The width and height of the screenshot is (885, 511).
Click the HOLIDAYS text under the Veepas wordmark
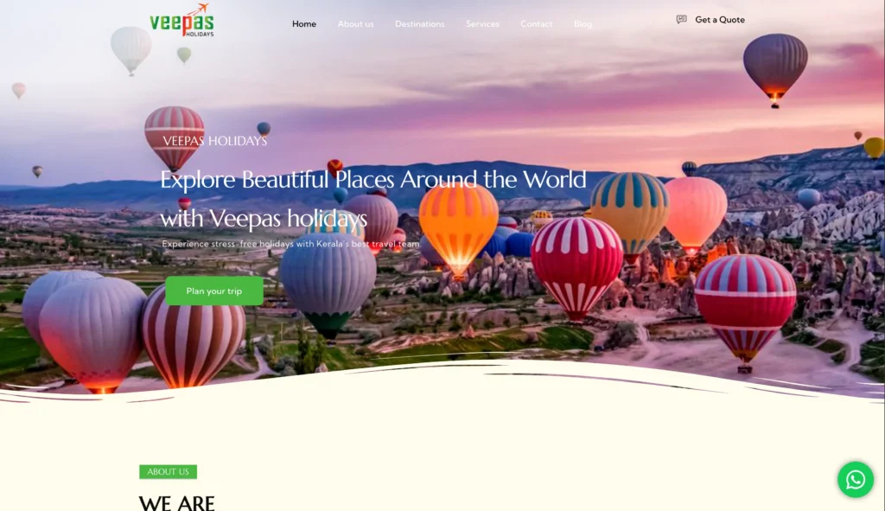click(201, 35)
